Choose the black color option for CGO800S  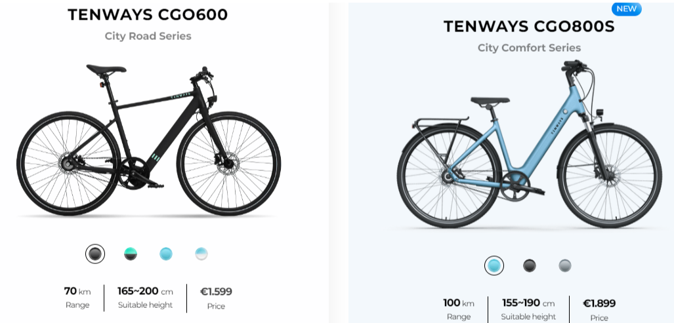click(x=530, y=265)
